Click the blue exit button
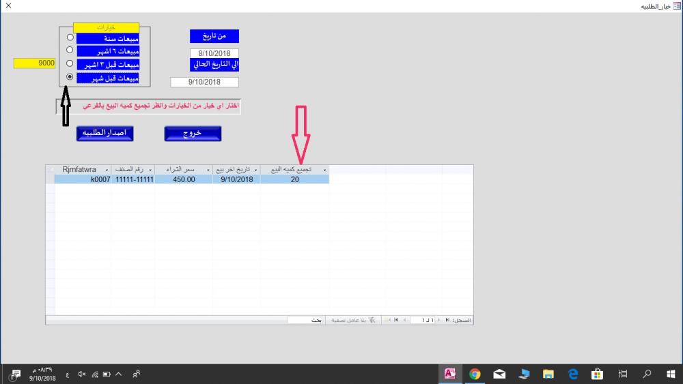This screenshot has width=683, height=384. pyautogui.click(x=193, y=134)
